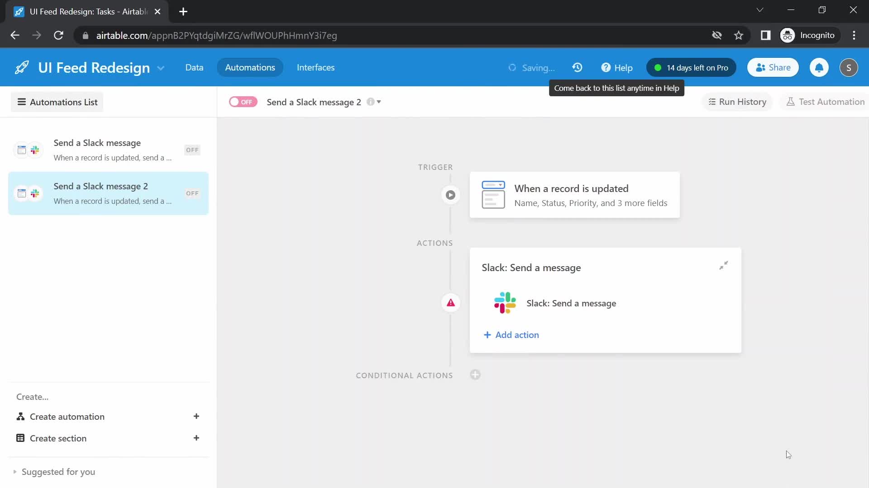This screenshot has height=488, width=869.
Task: Click the red warning triangle icon
Action: tap(450, 303)
